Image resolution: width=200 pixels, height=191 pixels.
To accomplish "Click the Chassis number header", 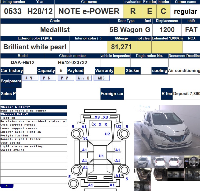I will (72, 56).
